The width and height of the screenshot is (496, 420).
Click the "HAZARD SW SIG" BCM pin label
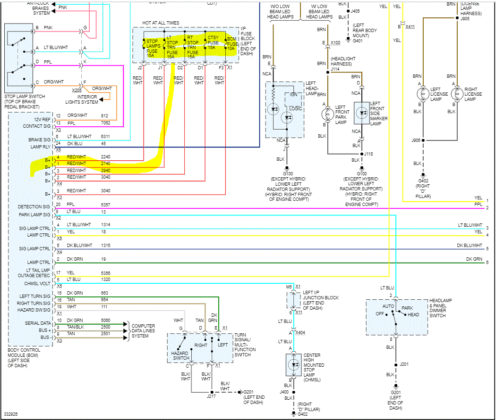[x=34, y=310]
